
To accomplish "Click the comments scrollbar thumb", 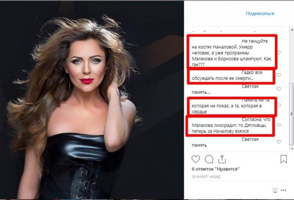I will tap(292, 114).
